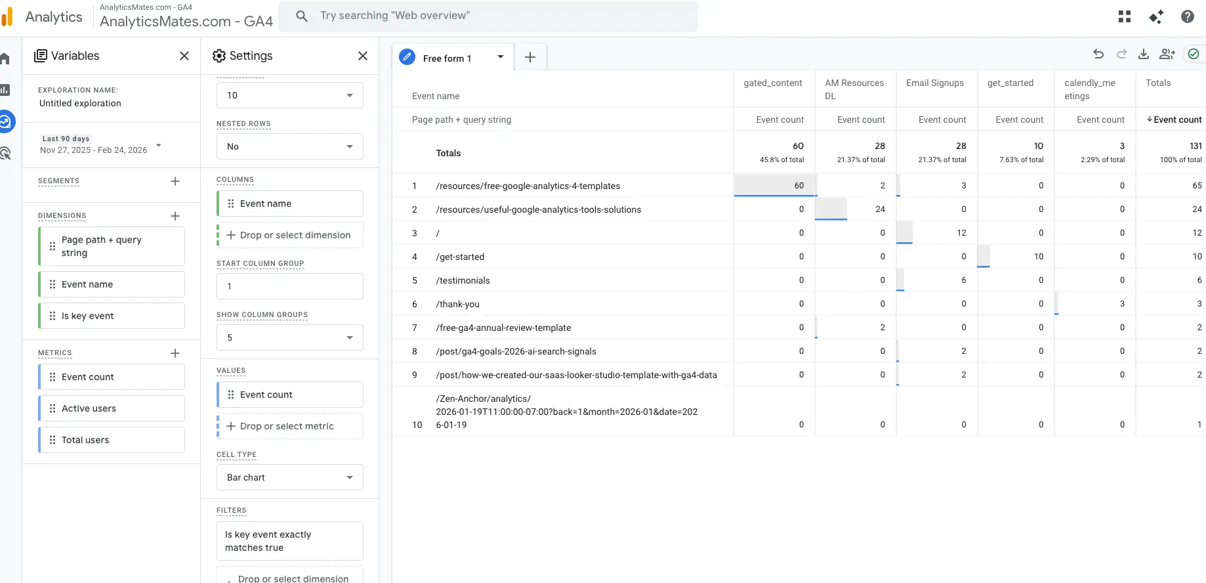The width and height of the screenshot is (1206, 583).
Task: Click the Event count value chip
Action: 290,395
